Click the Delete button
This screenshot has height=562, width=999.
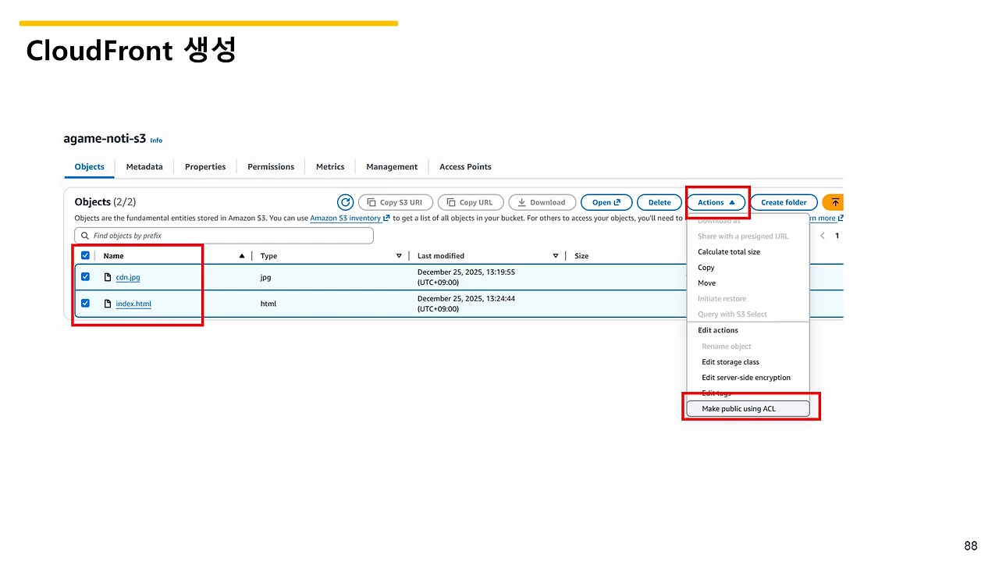(x=659, y=202)
